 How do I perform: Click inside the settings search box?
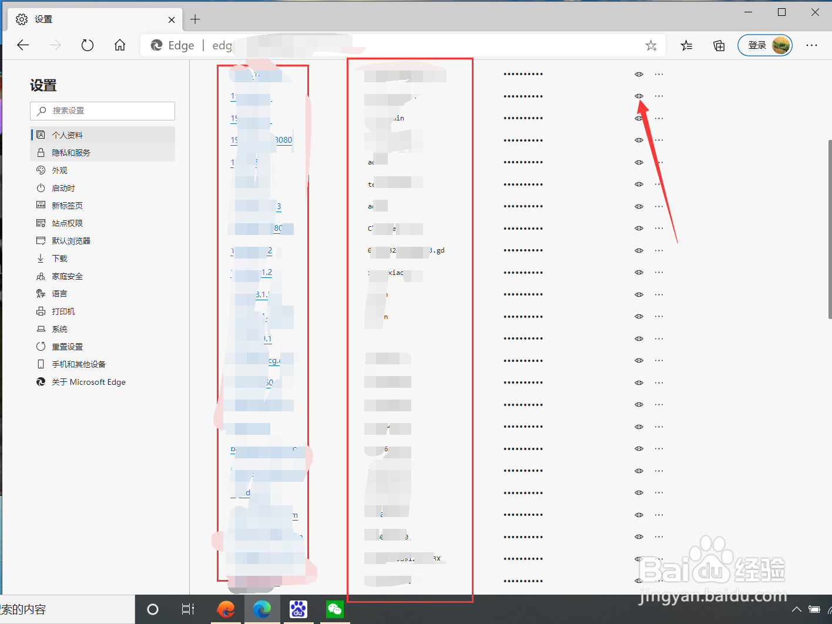tap(102, 110)
